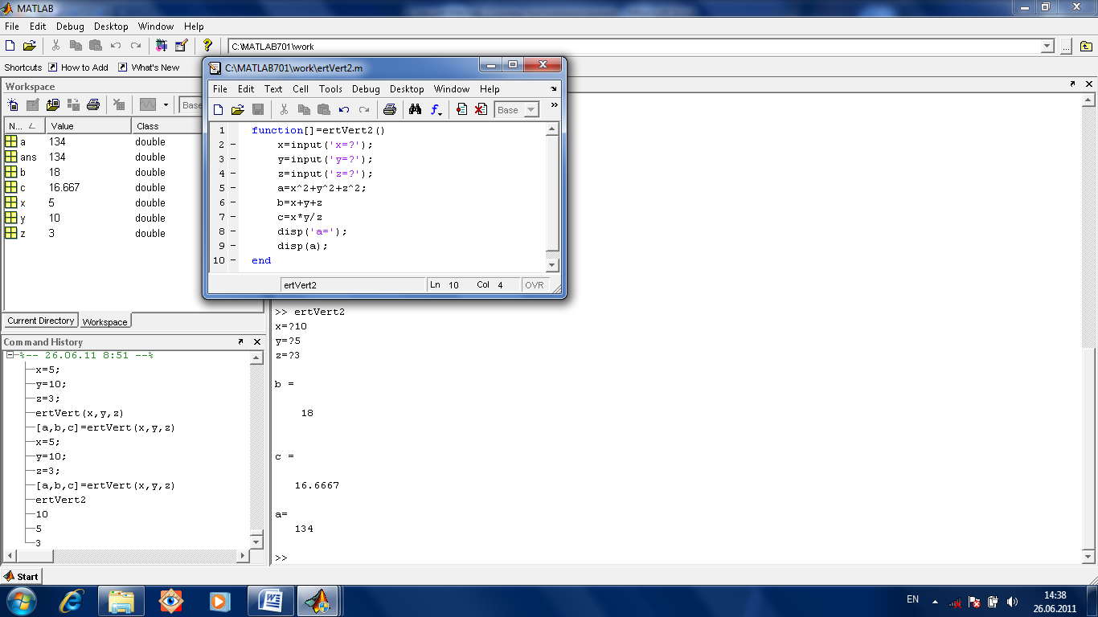Sort workspace by the Class column header
The width and height of the screenshot is (1098, 617).
click(x=166, y=126)
